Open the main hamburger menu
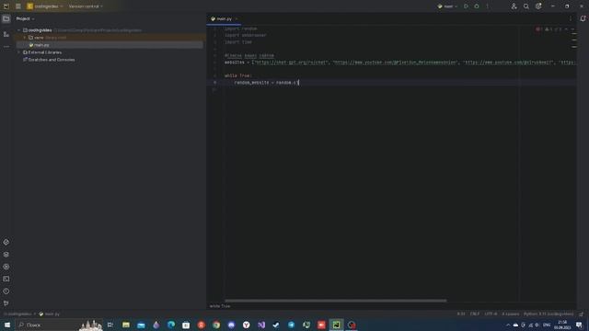This screenshot has width=589, height=331. [18, 6]
